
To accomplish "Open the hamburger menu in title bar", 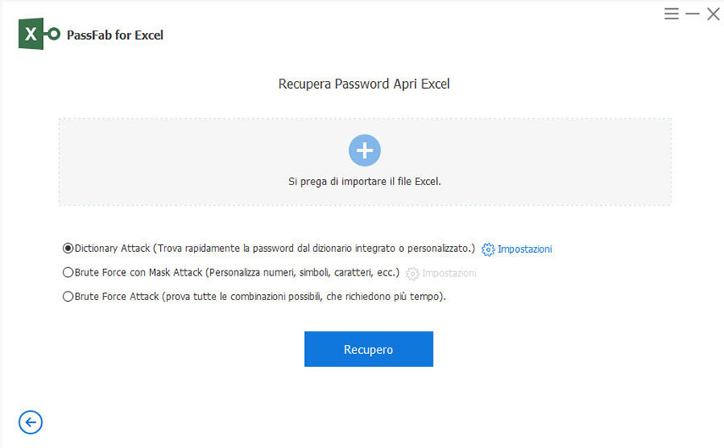I will 671,14.
